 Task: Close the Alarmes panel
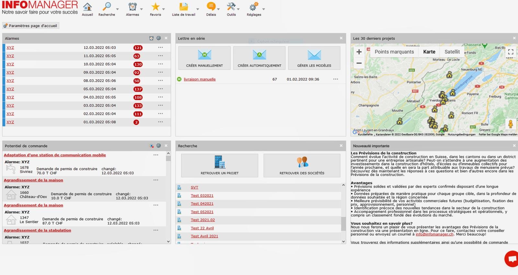point(166,38)
